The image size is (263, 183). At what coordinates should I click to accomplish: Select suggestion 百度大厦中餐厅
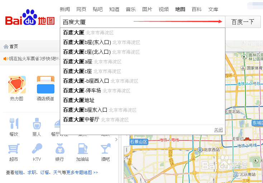tap(142, 120)
